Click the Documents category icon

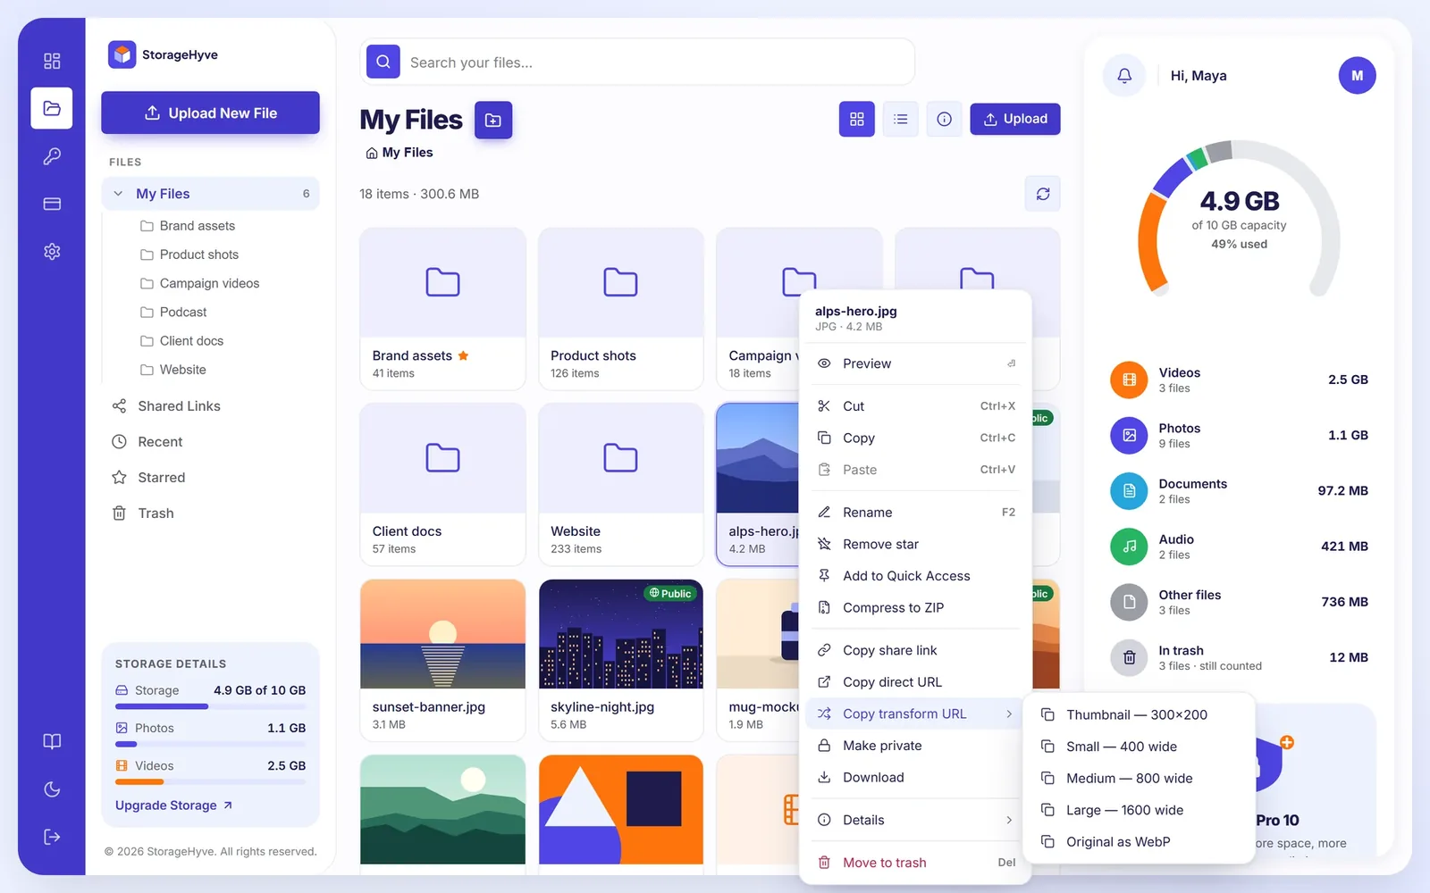tap(1129, 491)
